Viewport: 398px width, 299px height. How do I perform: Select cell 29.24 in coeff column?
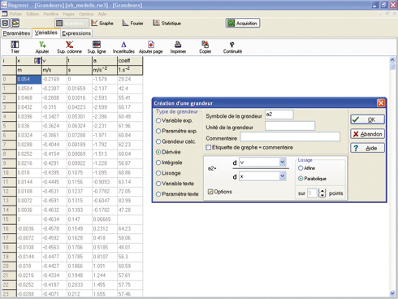point(130,80)
